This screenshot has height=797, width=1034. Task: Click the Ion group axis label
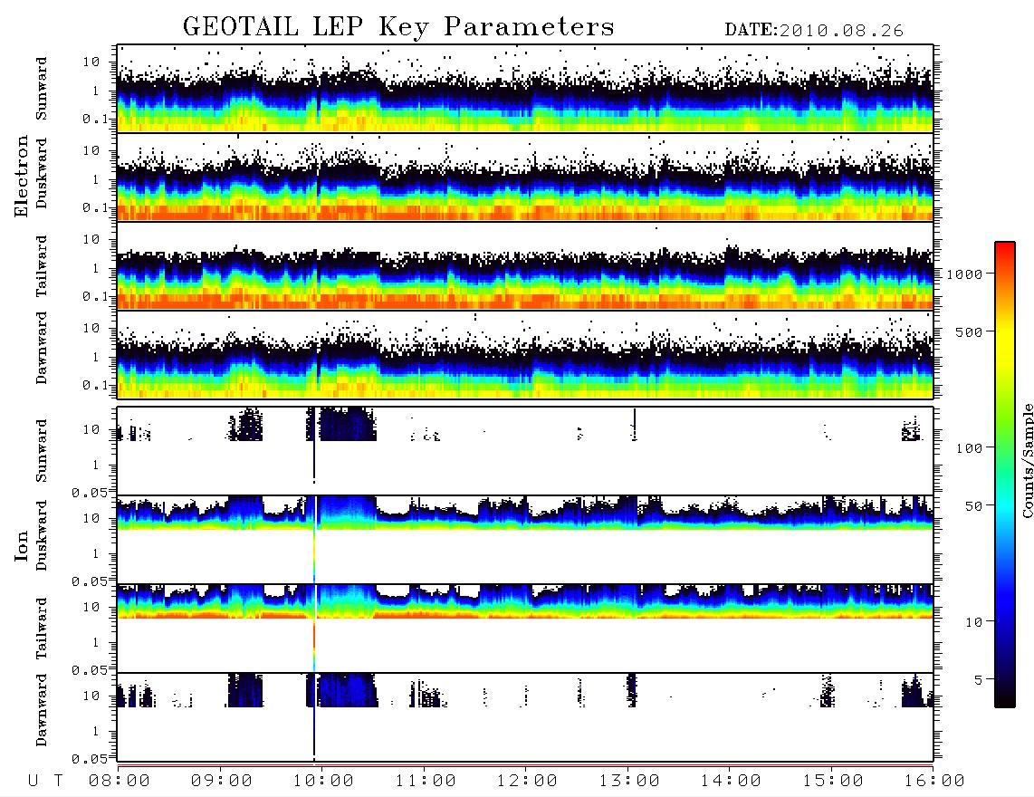(21, 546)
